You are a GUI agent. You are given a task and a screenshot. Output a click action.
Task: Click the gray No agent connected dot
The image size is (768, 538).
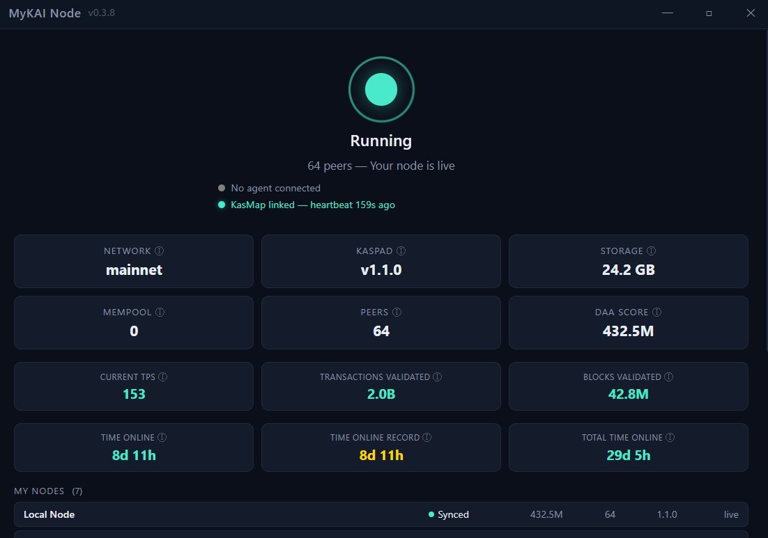point(222,188)
